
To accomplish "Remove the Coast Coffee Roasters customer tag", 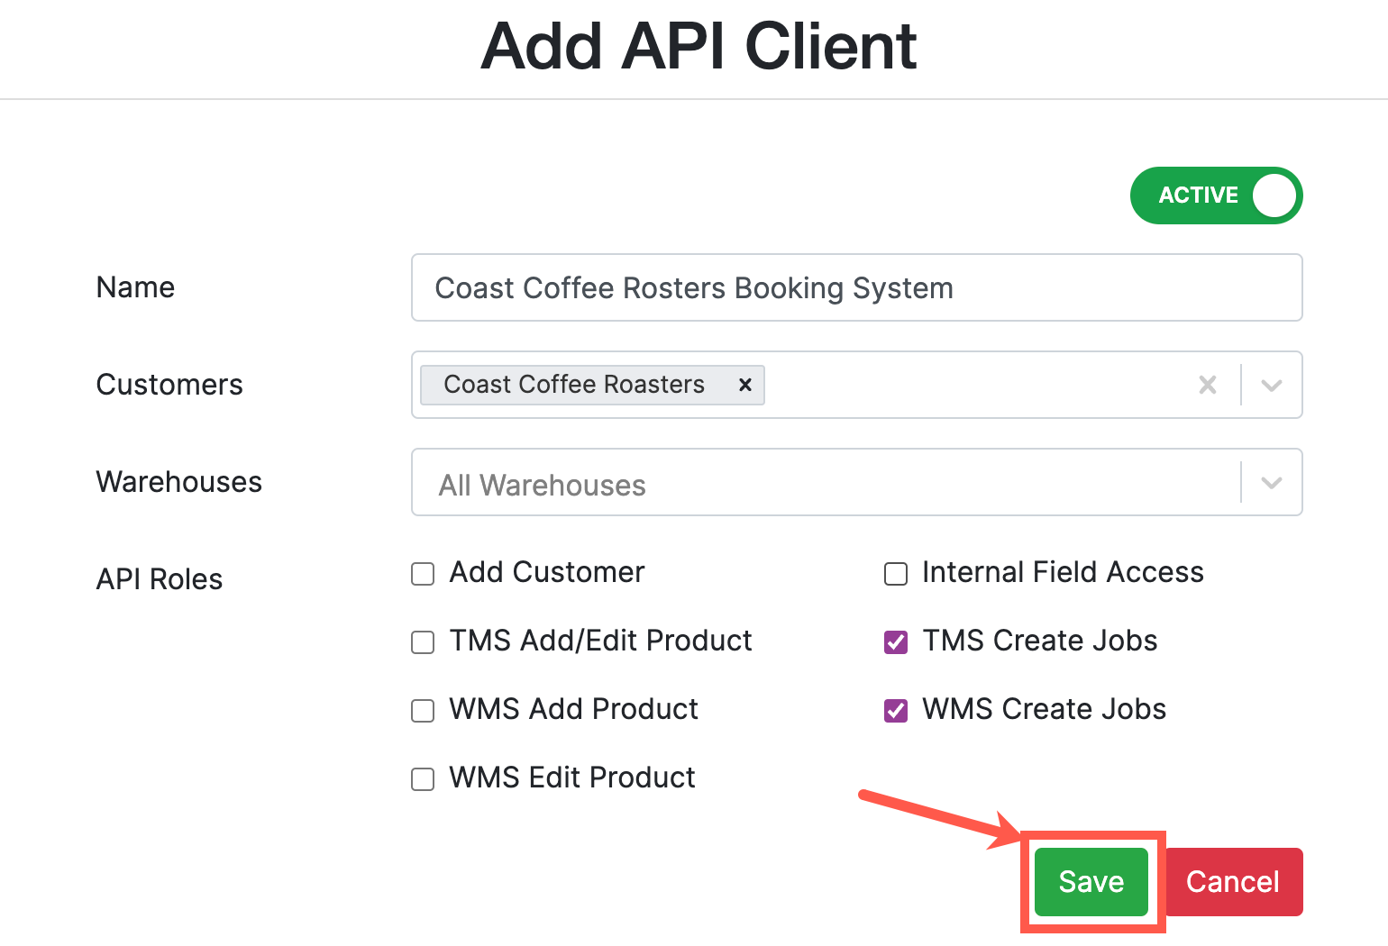I will [x=744, y=385].
